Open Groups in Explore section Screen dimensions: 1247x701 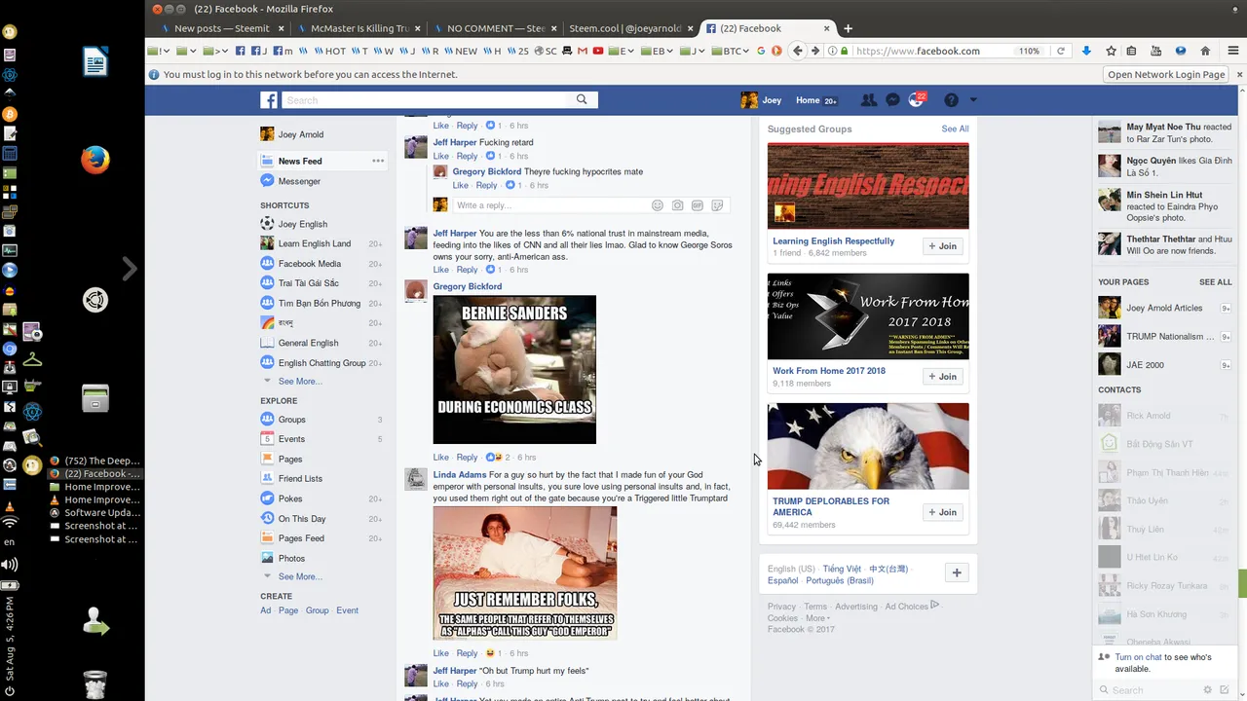tap(291, 420)
